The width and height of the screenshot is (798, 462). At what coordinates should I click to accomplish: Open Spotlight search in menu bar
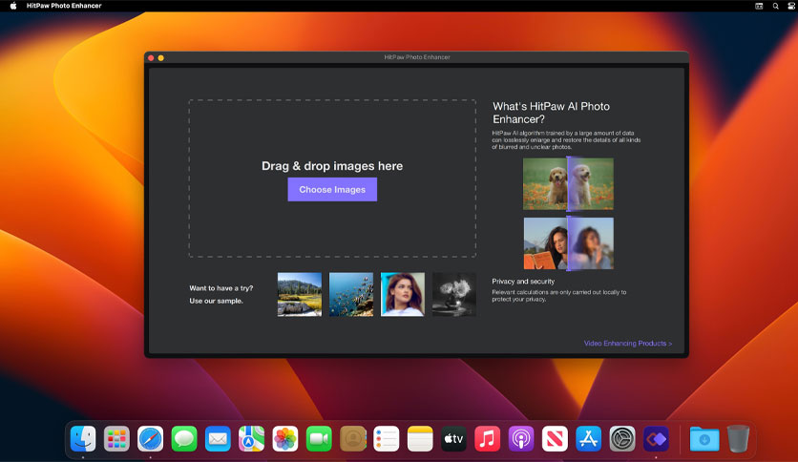(776, 6)
